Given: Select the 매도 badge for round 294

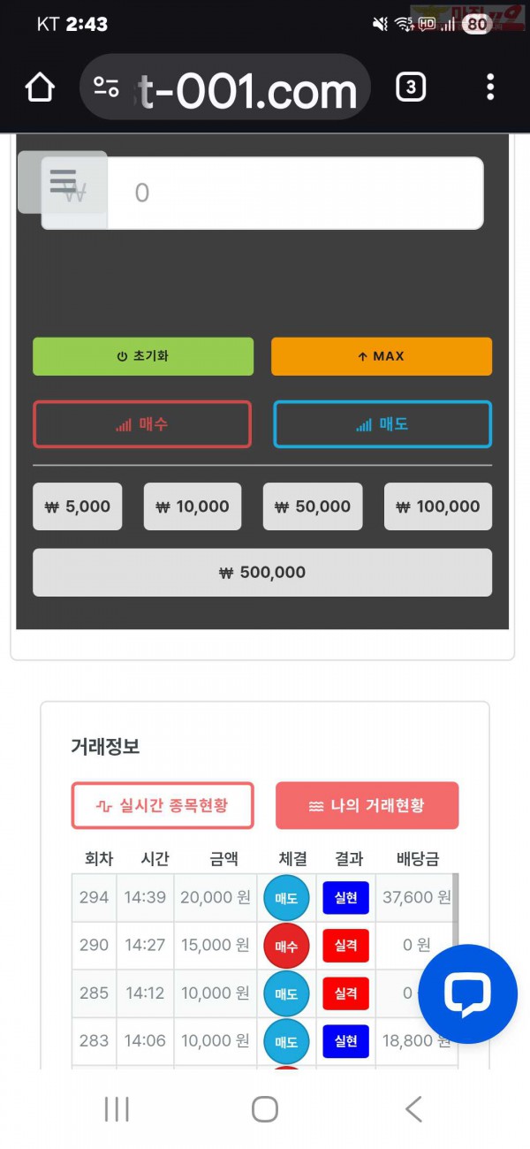Looking at the screenshot, I should [285, 898].
